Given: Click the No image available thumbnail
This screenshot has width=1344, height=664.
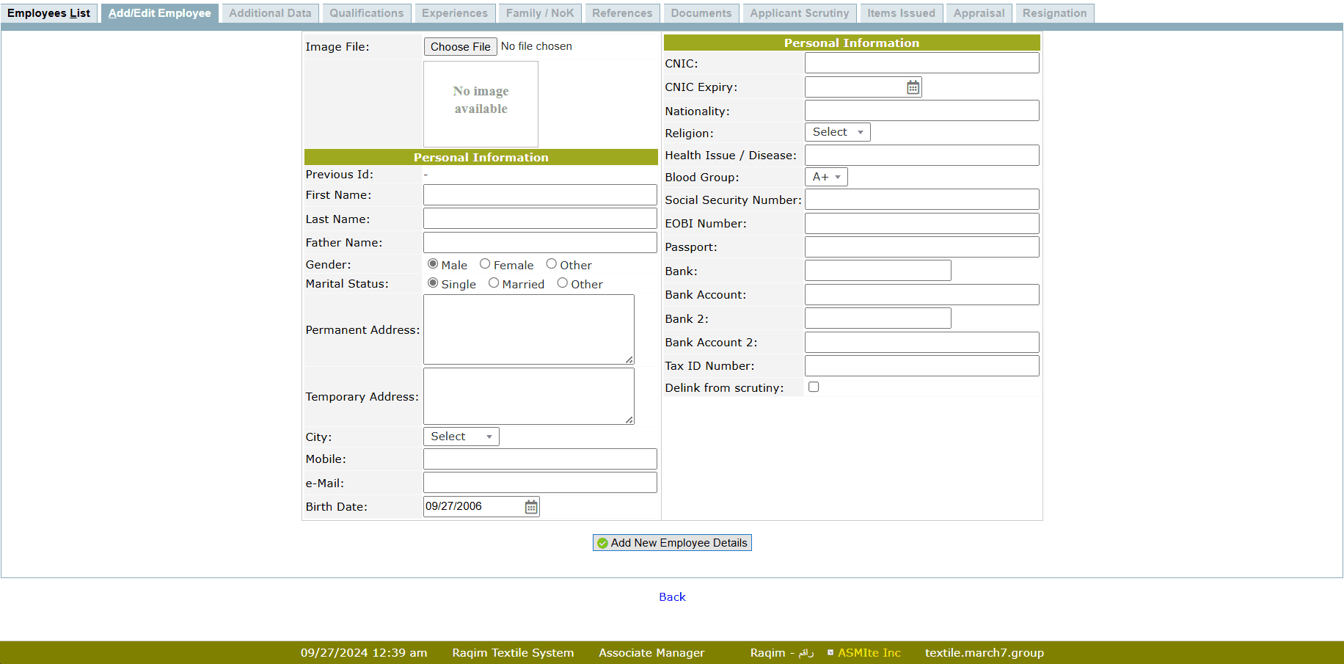Looking at the screenshot, I should (x=481, y=103).
